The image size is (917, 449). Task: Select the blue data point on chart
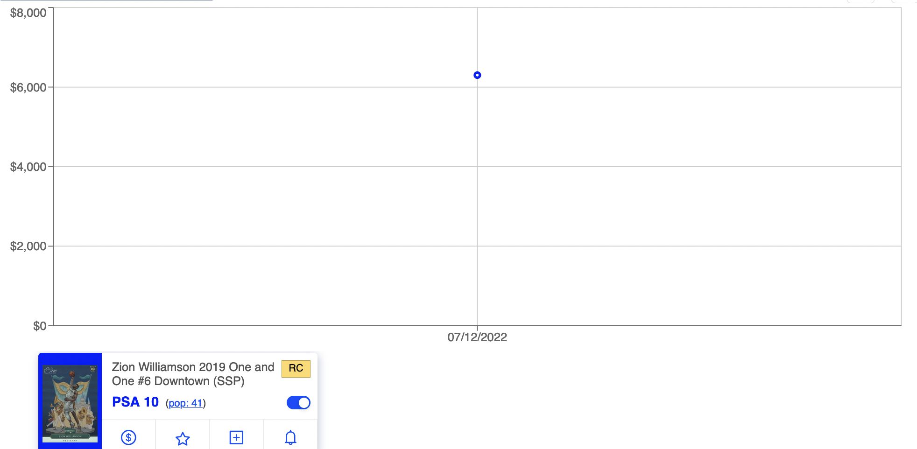click(477, 75)
